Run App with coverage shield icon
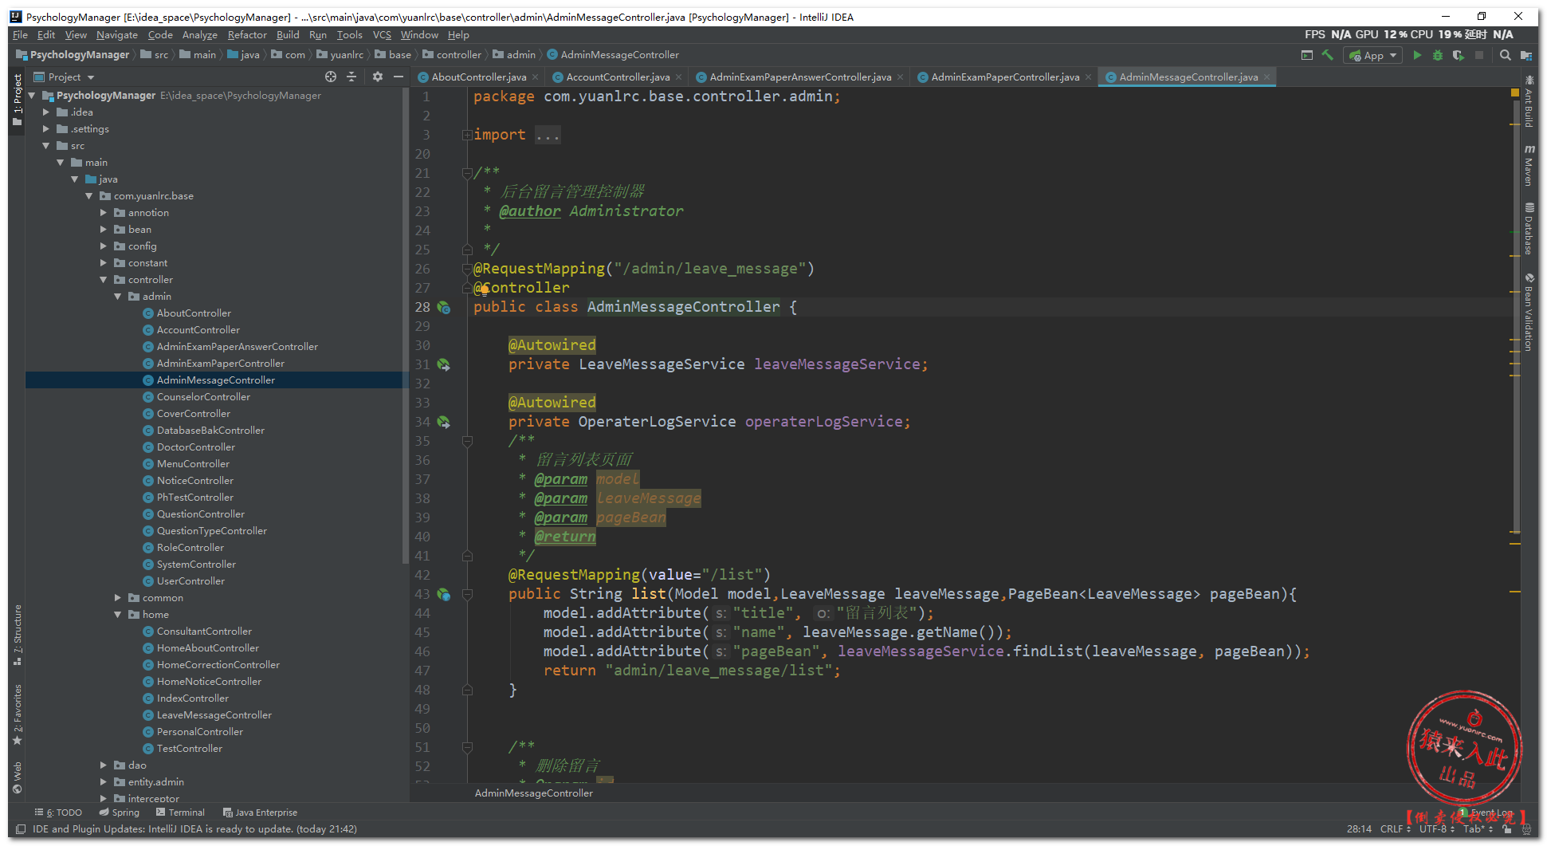This screenshot has height=846, width=1547. coord(1458,55)
